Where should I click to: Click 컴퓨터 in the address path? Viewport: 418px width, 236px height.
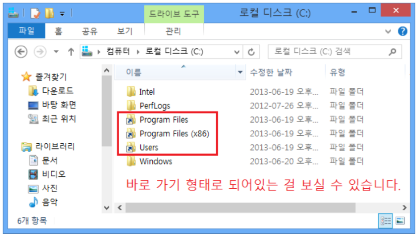(118, 51)
